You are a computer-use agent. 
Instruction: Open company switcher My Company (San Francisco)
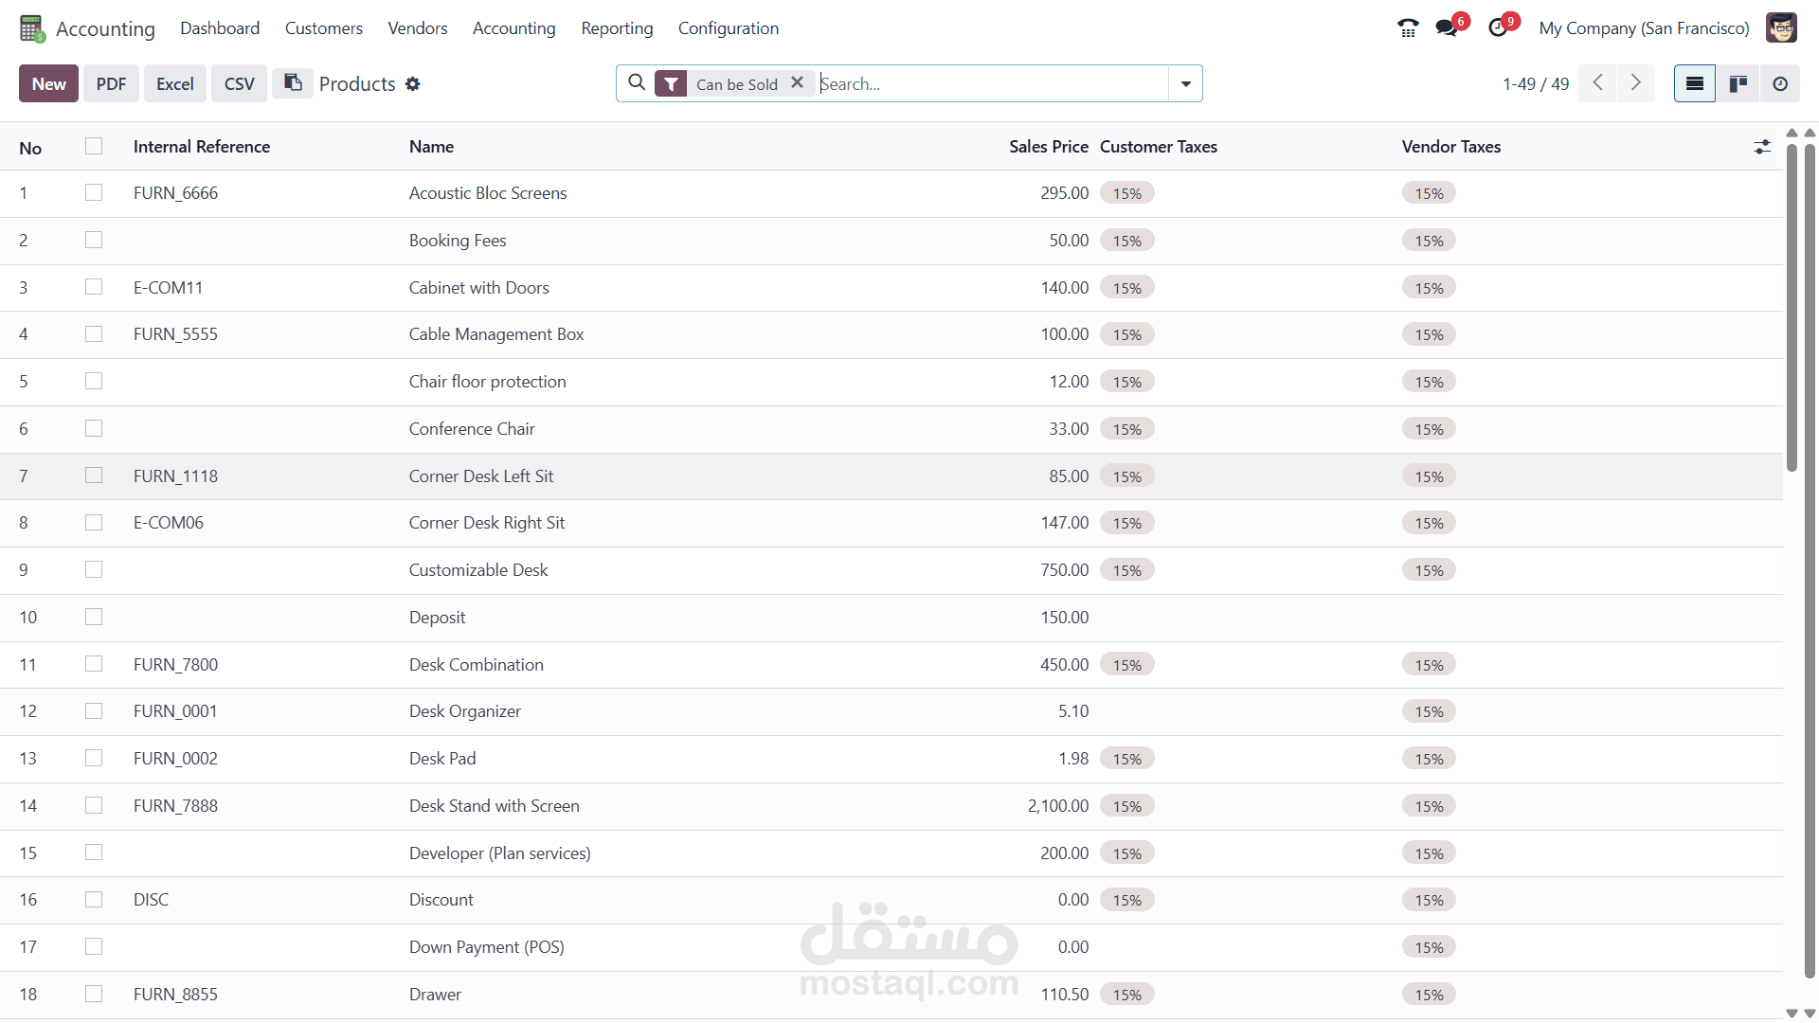[x=1644, y=28]
